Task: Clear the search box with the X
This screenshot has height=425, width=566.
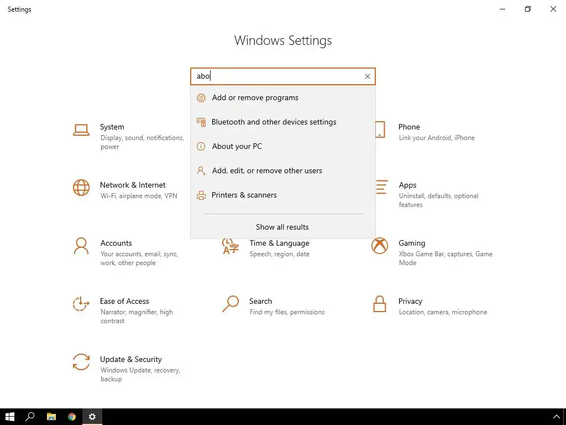Action: coord(368,76)
